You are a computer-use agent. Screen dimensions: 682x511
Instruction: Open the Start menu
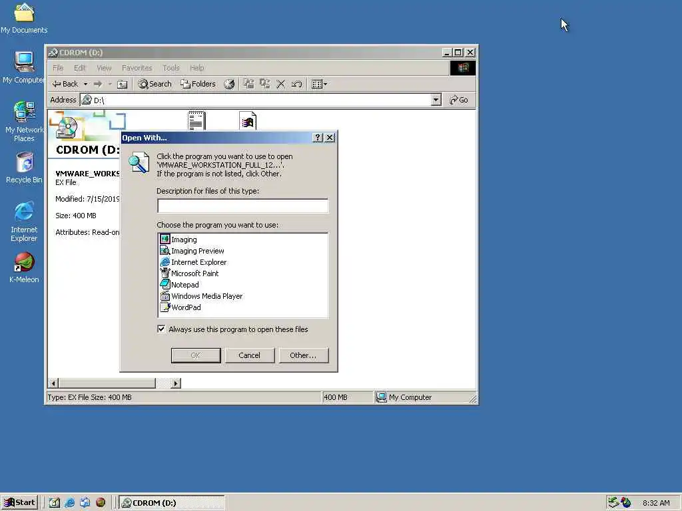tap(19, 502)
